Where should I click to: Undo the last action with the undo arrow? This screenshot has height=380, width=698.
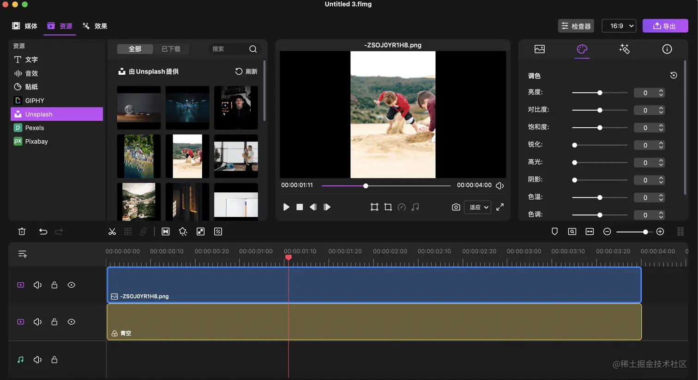coord(43,232)
